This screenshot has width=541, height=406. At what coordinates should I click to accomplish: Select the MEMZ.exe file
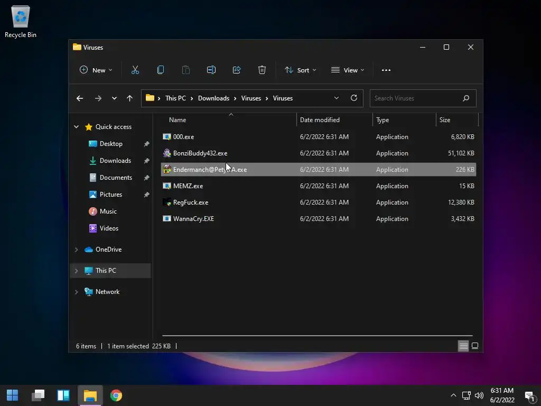[319, 186]
